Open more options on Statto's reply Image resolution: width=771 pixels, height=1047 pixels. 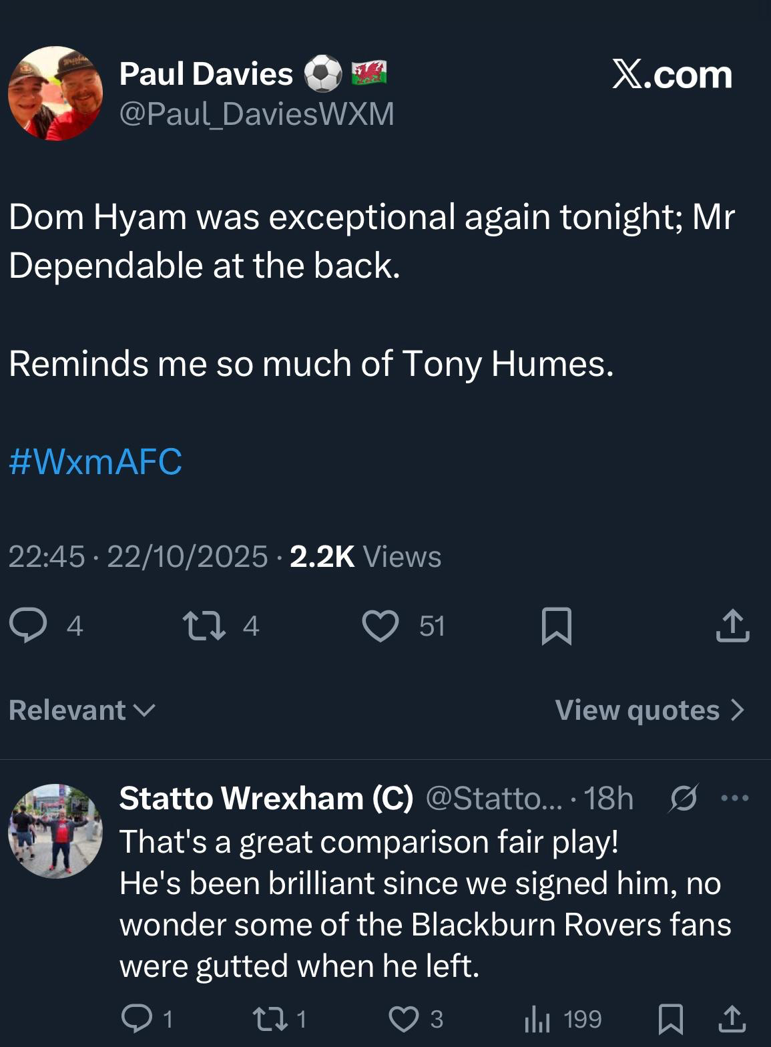click(736, 798)
